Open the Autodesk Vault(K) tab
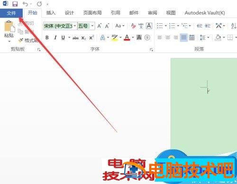 205,13
